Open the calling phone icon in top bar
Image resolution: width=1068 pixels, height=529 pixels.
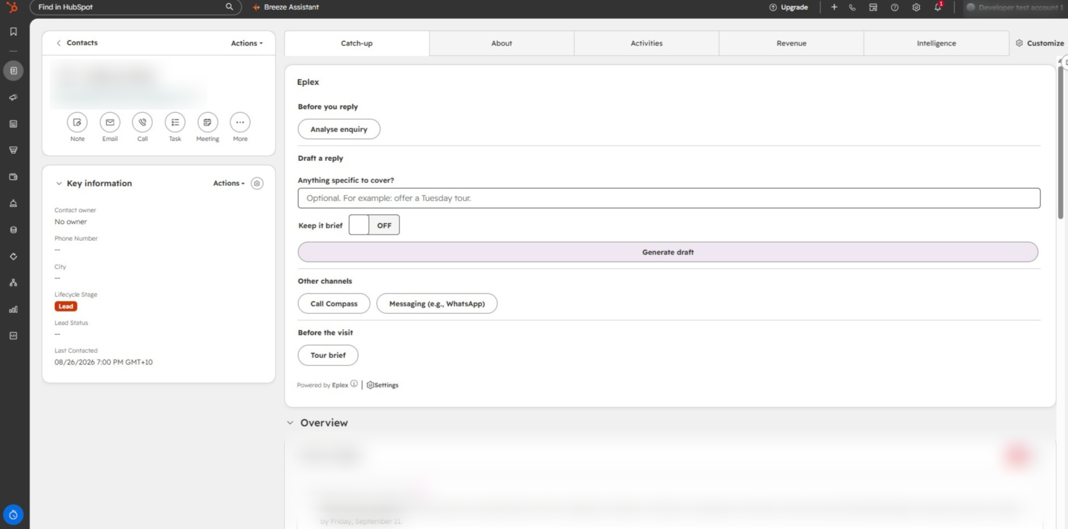[852, 7]
